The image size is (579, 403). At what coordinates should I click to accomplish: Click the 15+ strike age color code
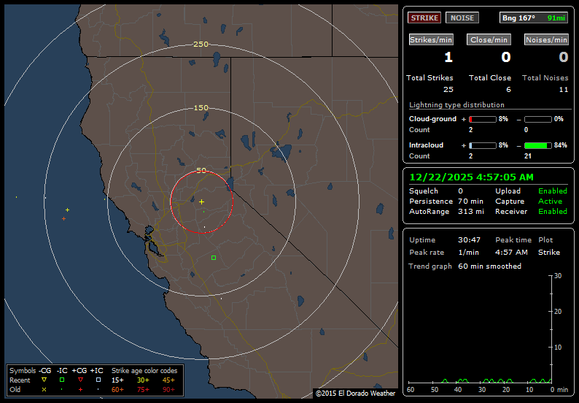click(x=117, y=380)
